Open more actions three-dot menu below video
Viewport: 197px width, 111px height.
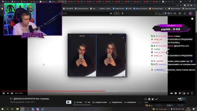[139, 102]
